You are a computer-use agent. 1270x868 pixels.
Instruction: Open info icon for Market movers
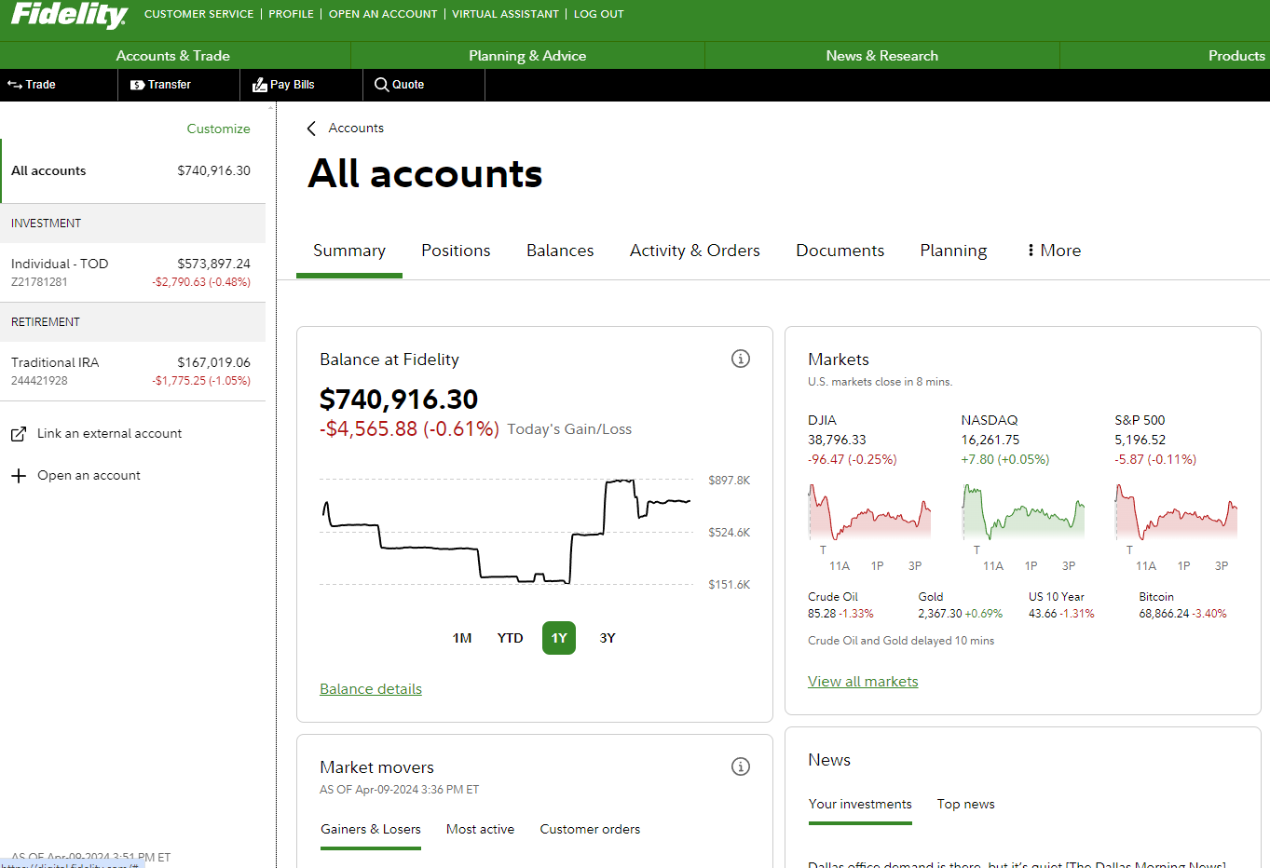(x=740, y=766)
